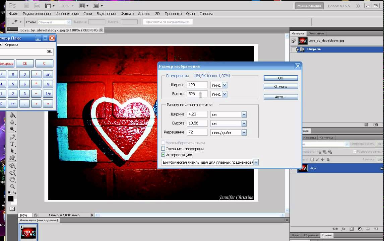
Task: Click the link layers icon
Action: [x=335, y=229]
